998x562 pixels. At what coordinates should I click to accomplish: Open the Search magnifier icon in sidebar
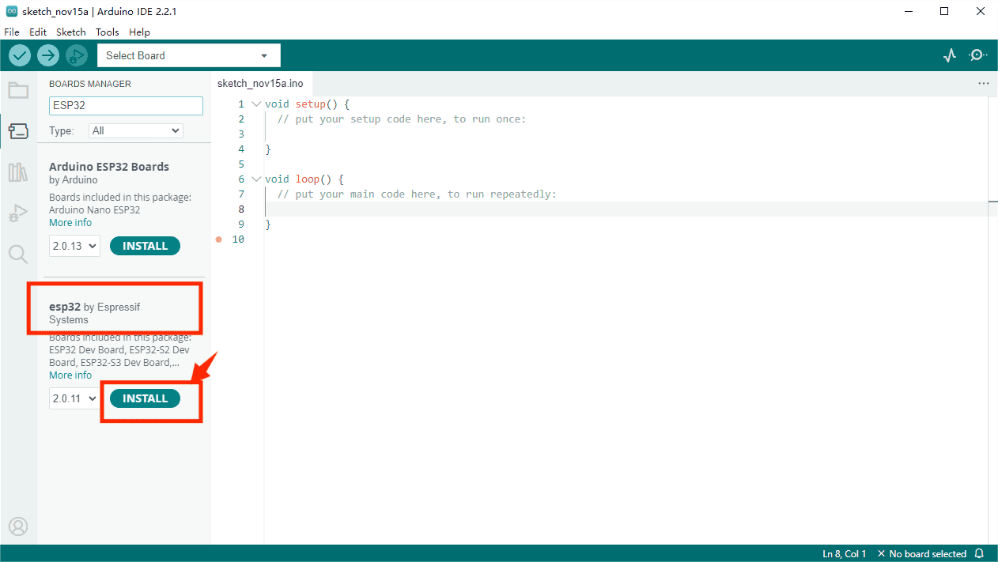click(18, 254)
